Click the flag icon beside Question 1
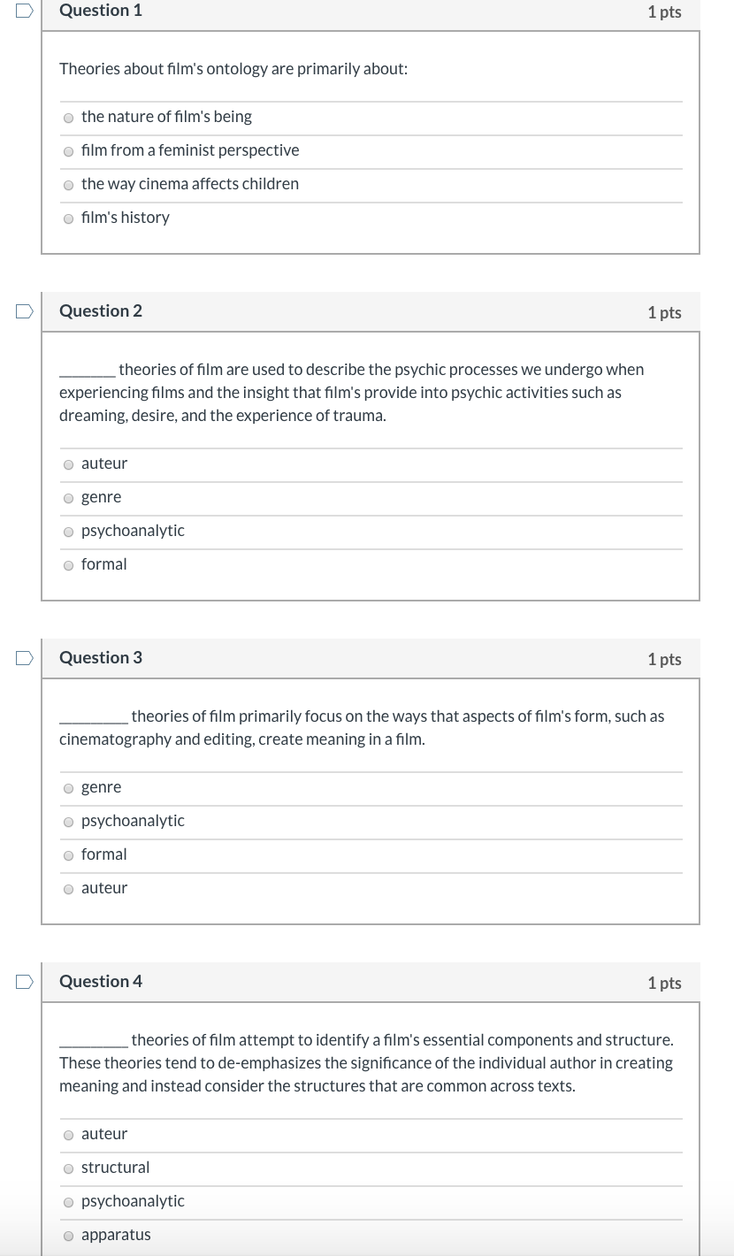This screenshot has height=1256, width=734. point(24,11)
